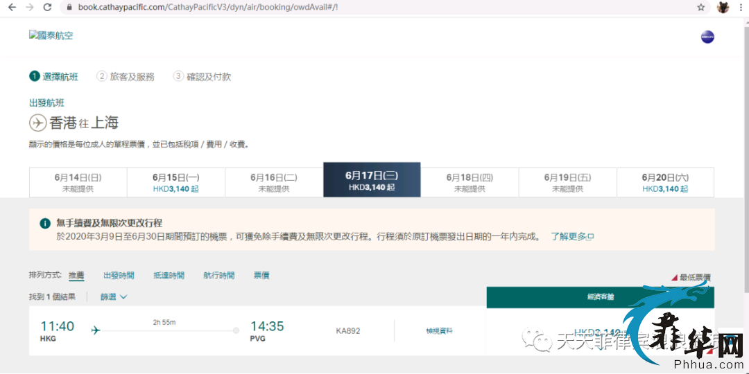This screenshot has height=374, width=749.
Task: Choose the selected 6月17日(三) date tab
Action: [x=372, y=180]
